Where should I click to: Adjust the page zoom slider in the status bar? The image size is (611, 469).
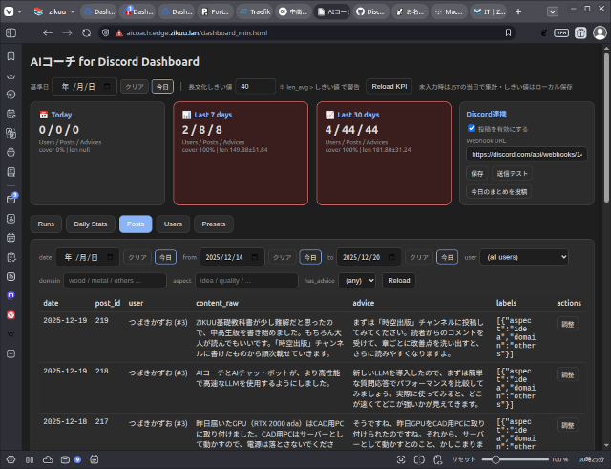(496, 459)
